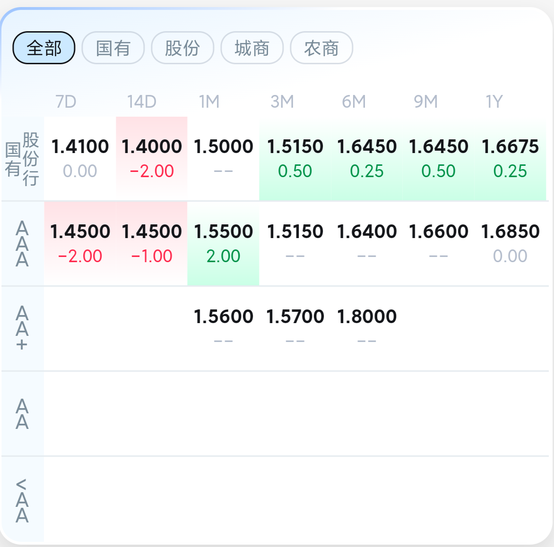Click the green 1.5500 cell with 2.00 change
This screenshot has width=554, height=547.
(223, 243)
